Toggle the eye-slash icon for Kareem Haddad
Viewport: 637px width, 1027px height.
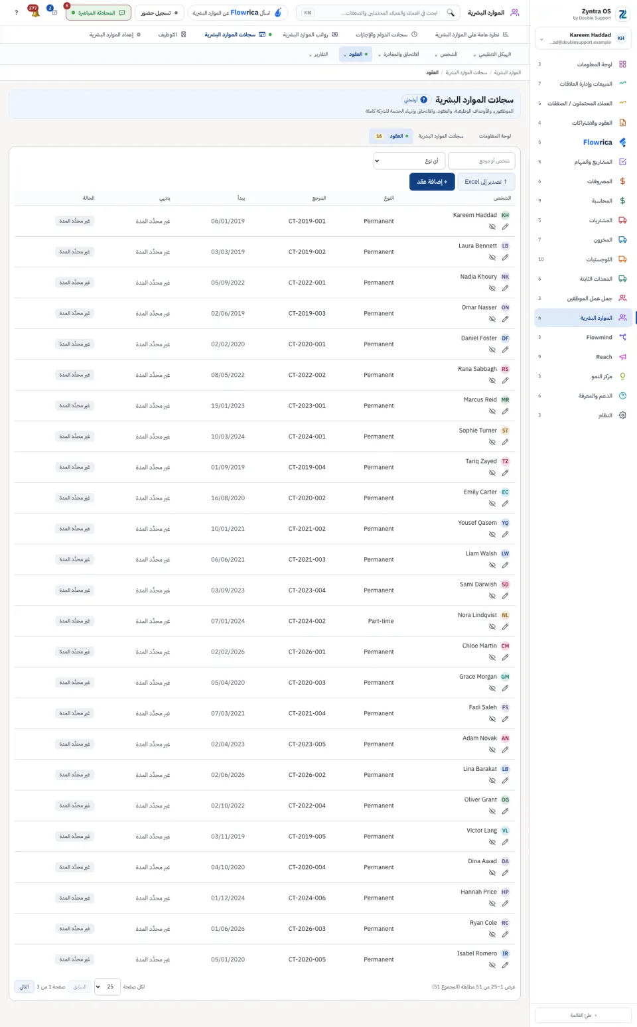click(x=492, y=227)
